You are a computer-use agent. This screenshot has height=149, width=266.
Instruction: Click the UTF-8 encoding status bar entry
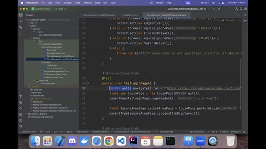click(214, 132)
